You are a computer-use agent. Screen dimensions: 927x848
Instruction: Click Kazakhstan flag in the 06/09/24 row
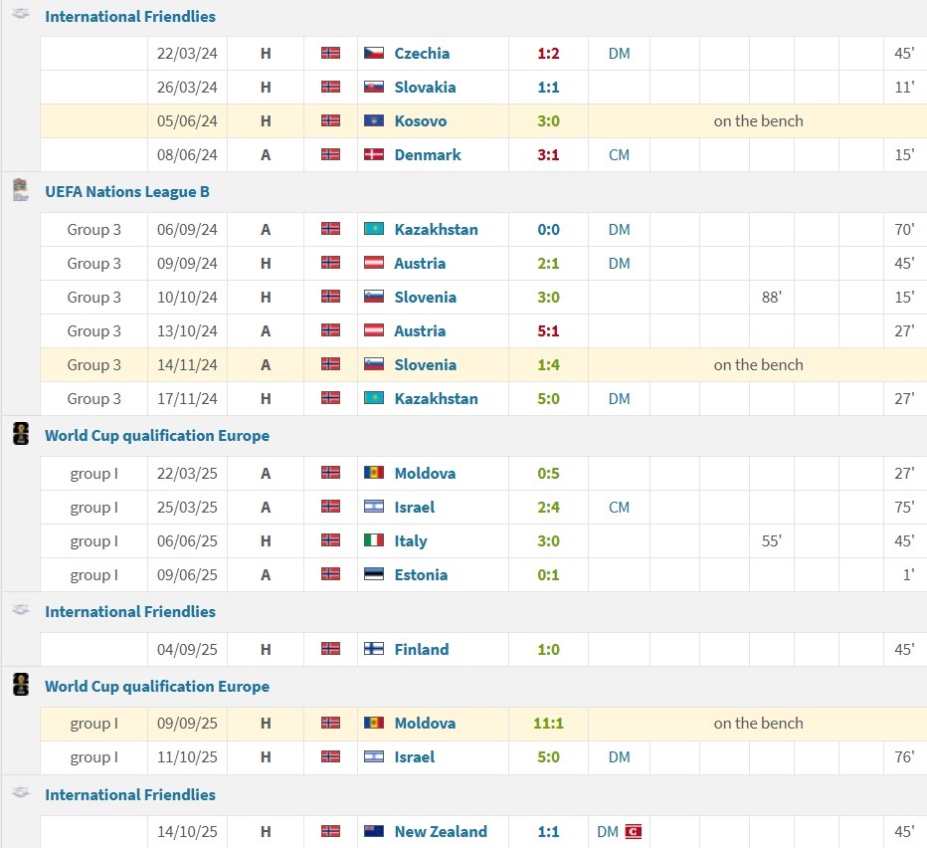pyautogui.click(x=374, y=228)
